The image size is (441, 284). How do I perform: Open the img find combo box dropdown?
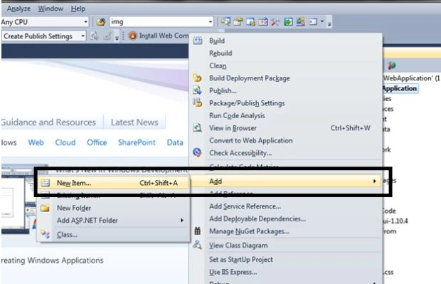click(x=210, y=22)
